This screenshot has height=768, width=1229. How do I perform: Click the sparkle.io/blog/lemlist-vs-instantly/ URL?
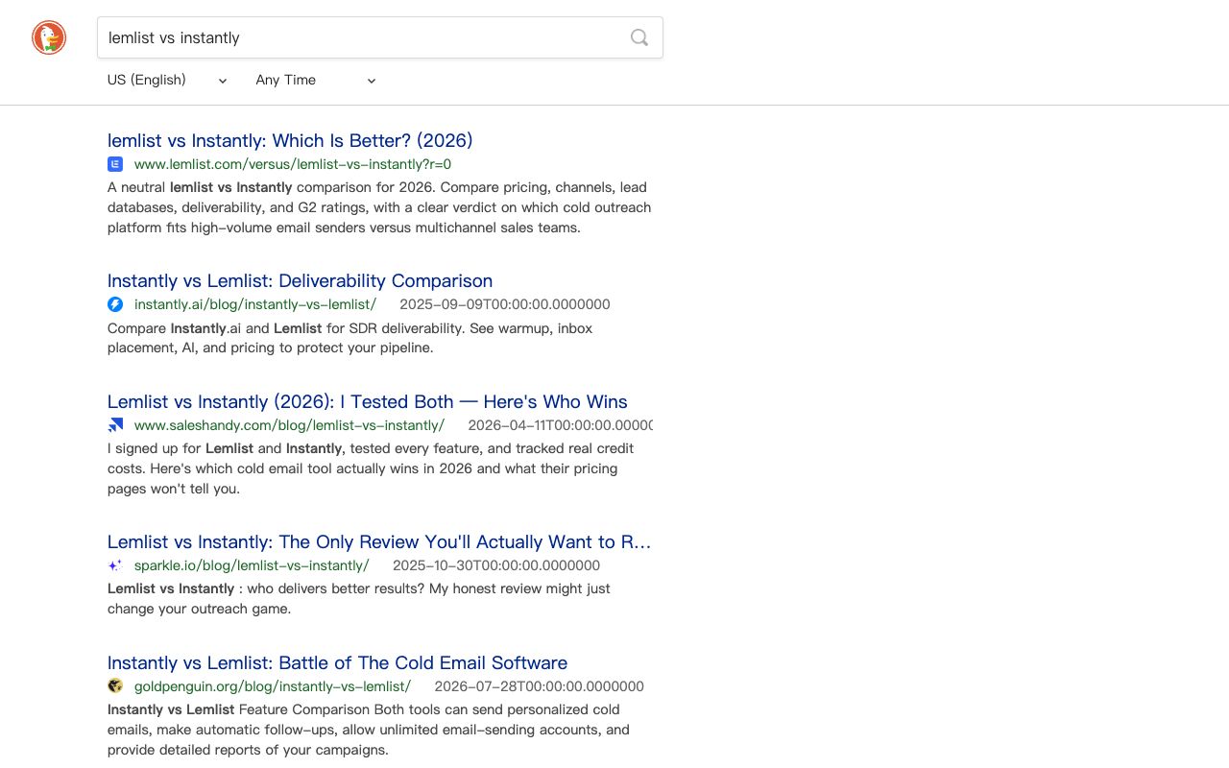point(252,565)
